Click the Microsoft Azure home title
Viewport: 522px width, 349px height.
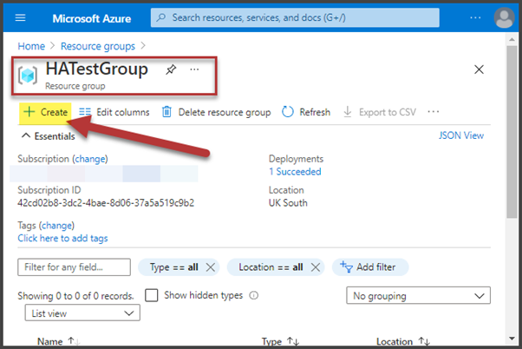(92, 19)
